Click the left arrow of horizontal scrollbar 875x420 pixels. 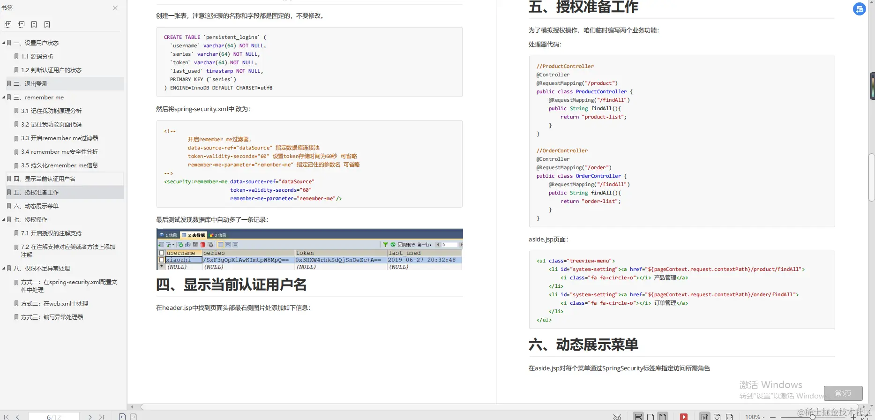click(x=132, y=407)
